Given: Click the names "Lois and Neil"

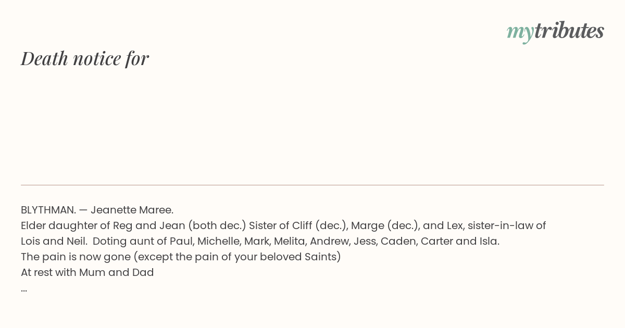Looking at the screenshot, I should (53, 241).
